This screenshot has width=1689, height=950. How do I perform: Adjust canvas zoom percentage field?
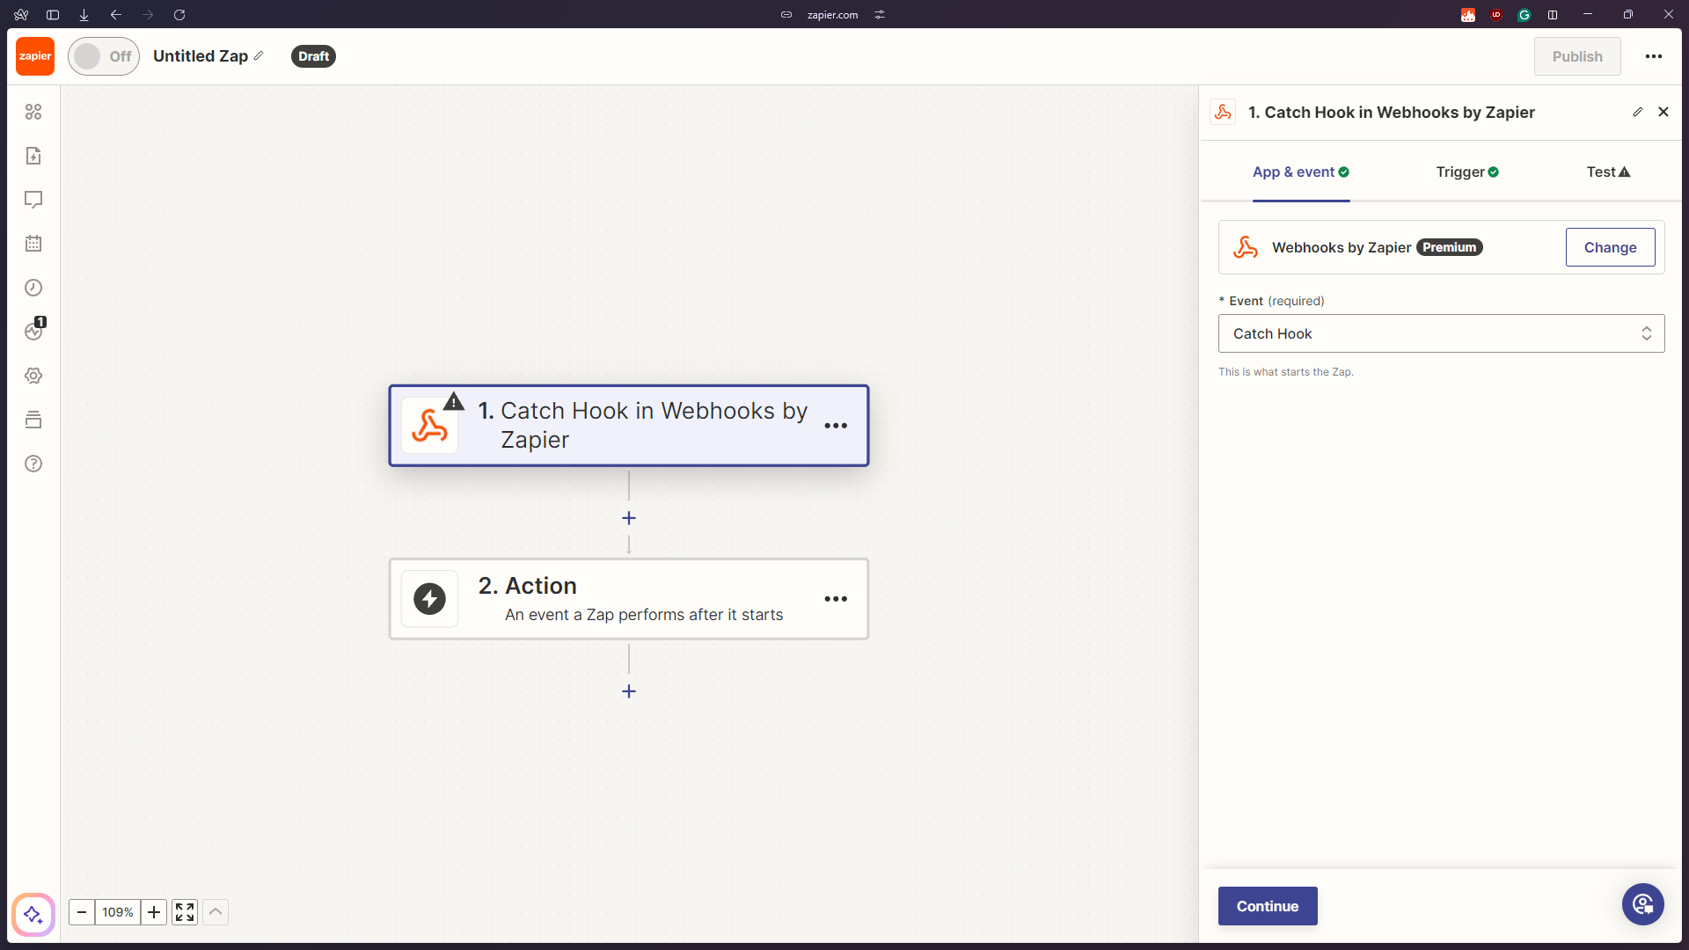(118, 912)
